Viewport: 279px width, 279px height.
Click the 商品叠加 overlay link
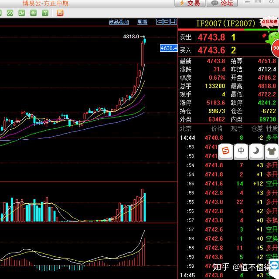tap(119, 22)
